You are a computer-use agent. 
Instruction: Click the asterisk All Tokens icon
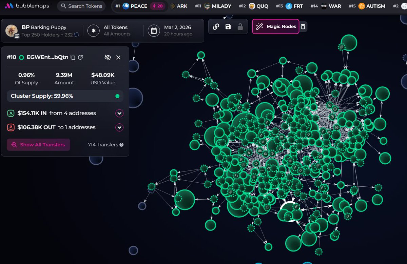click(93, 31)
